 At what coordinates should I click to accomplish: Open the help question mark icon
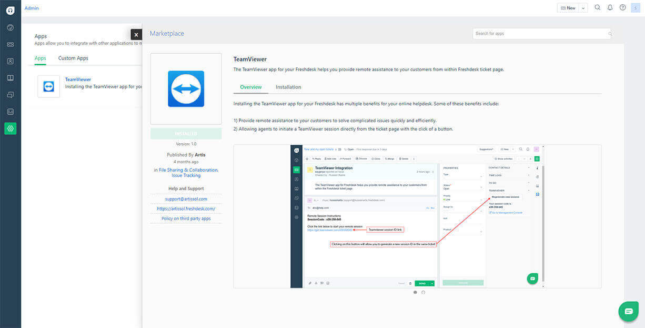click(x=623, y=8)
